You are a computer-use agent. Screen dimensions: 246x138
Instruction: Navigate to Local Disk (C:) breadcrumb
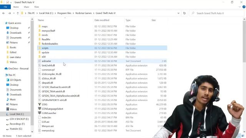click(x=46, y=13)
